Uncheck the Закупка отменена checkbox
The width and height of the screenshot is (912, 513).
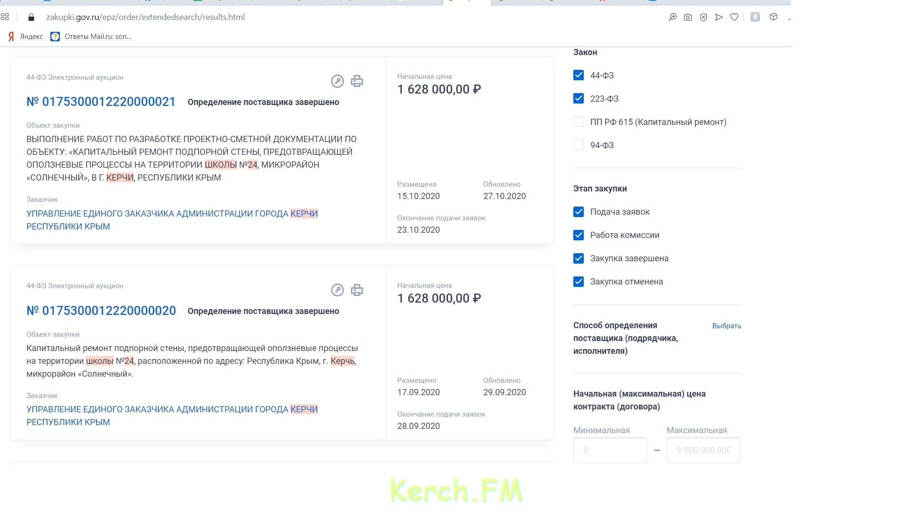579,282
